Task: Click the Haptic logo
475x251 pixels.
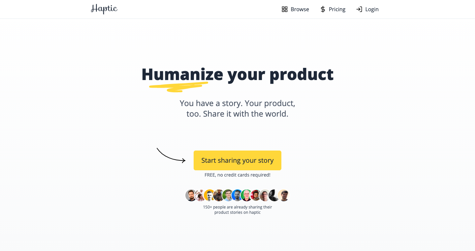Action: (104, 9)
